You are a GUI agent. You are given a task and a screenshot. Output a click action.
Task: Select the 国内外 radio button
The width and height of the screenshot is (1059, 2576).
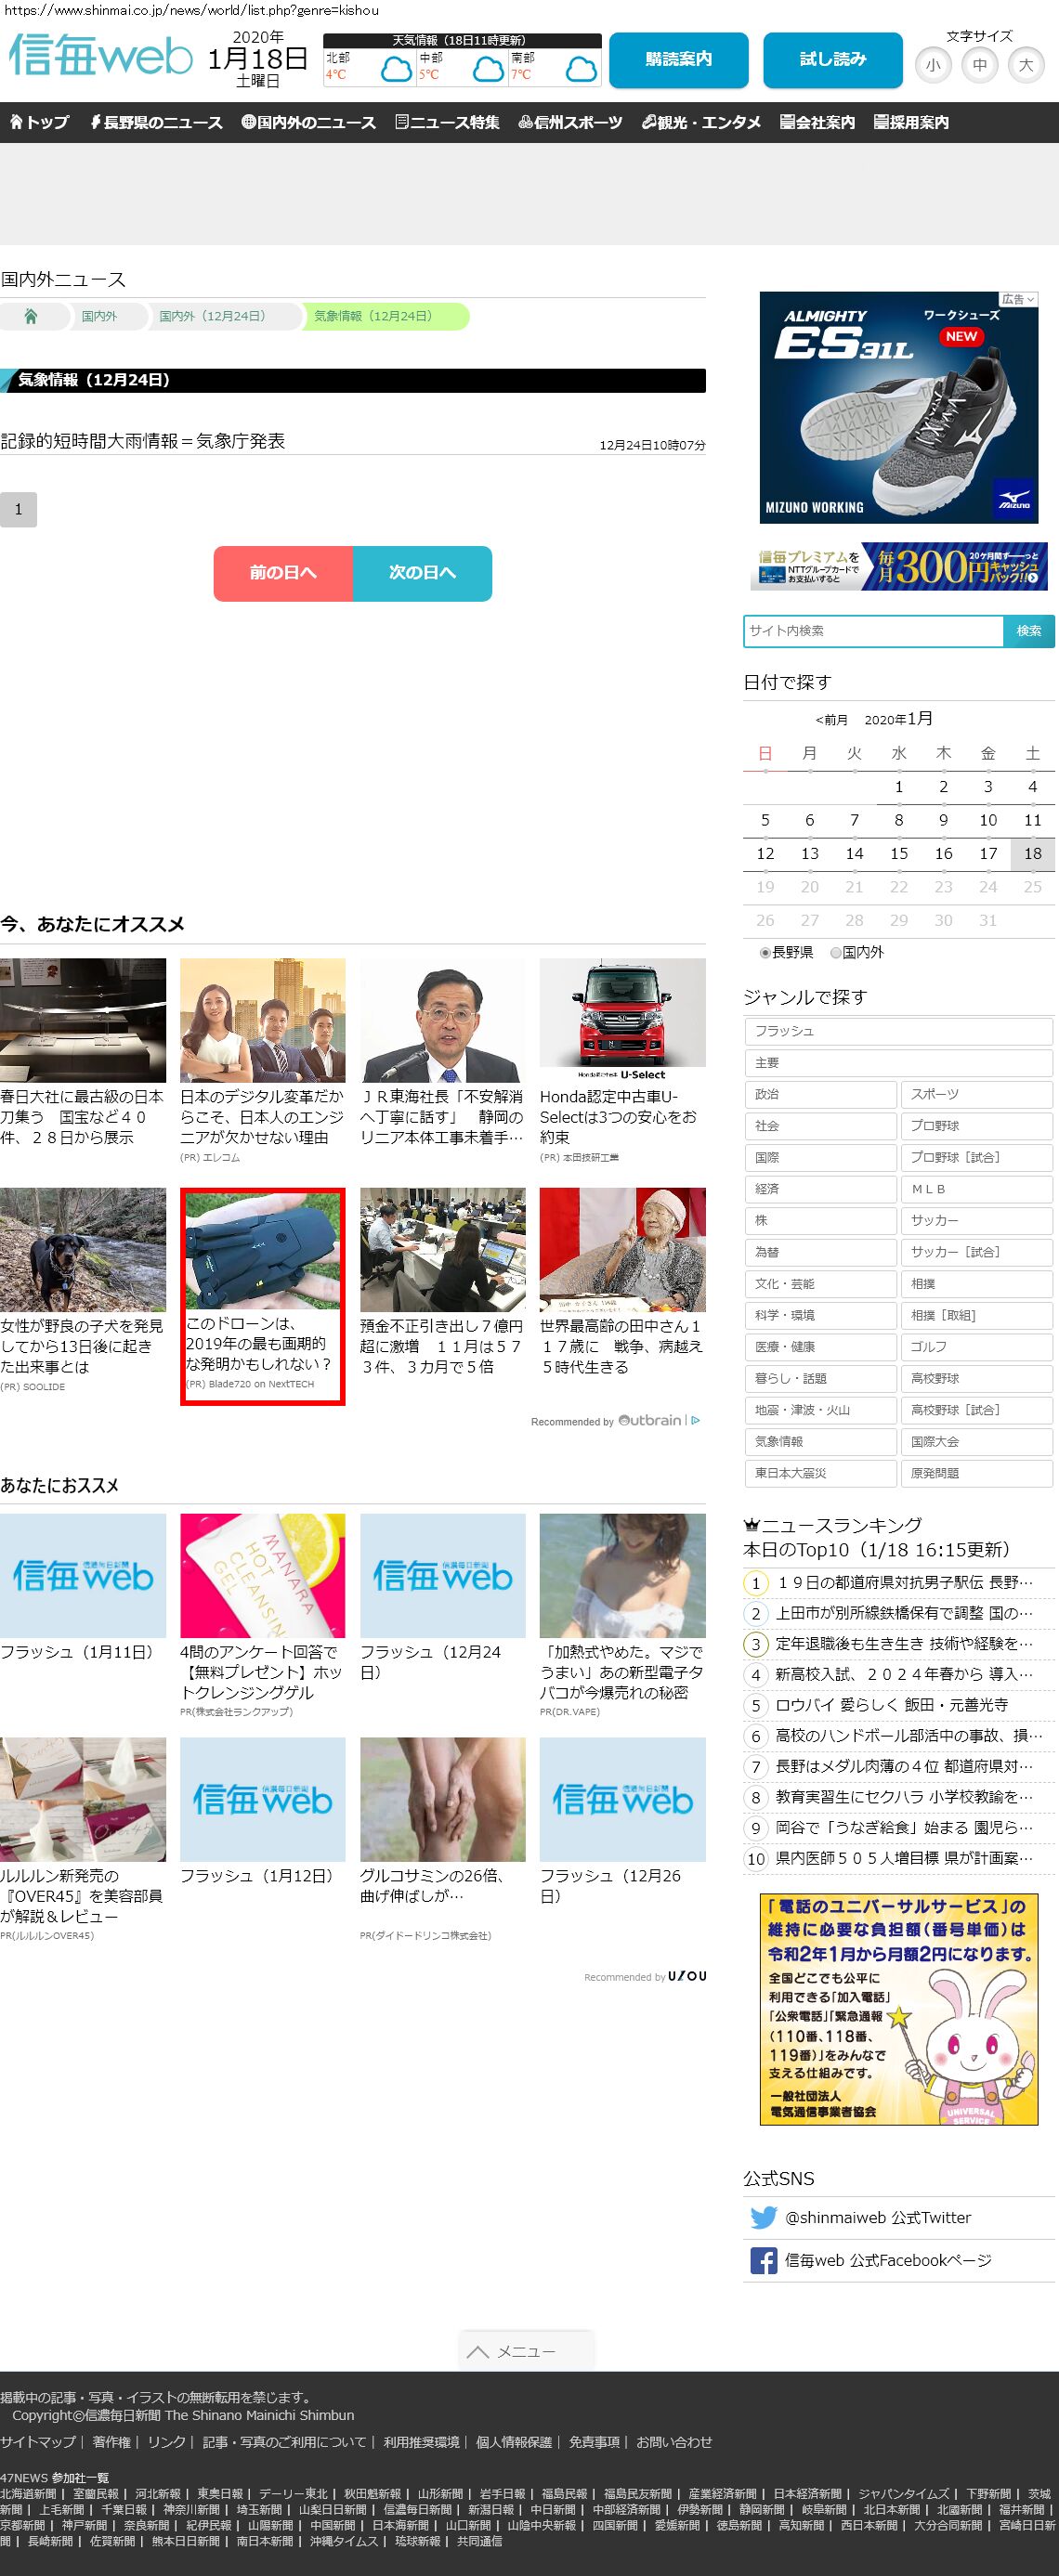pos(836,953)
